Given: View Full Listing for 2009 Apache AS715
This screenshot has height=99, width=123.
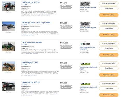Looking at the screenshot, I should pos(109,95).
